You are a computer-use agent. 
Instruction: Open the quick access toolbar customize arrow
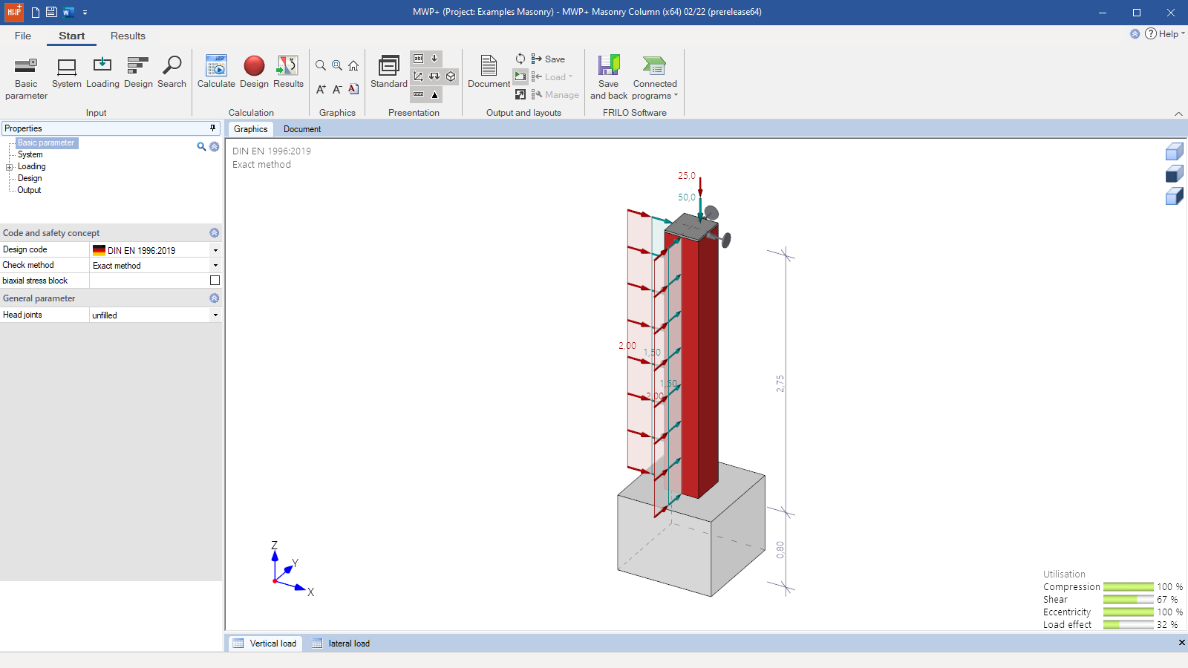pos(85,13)
